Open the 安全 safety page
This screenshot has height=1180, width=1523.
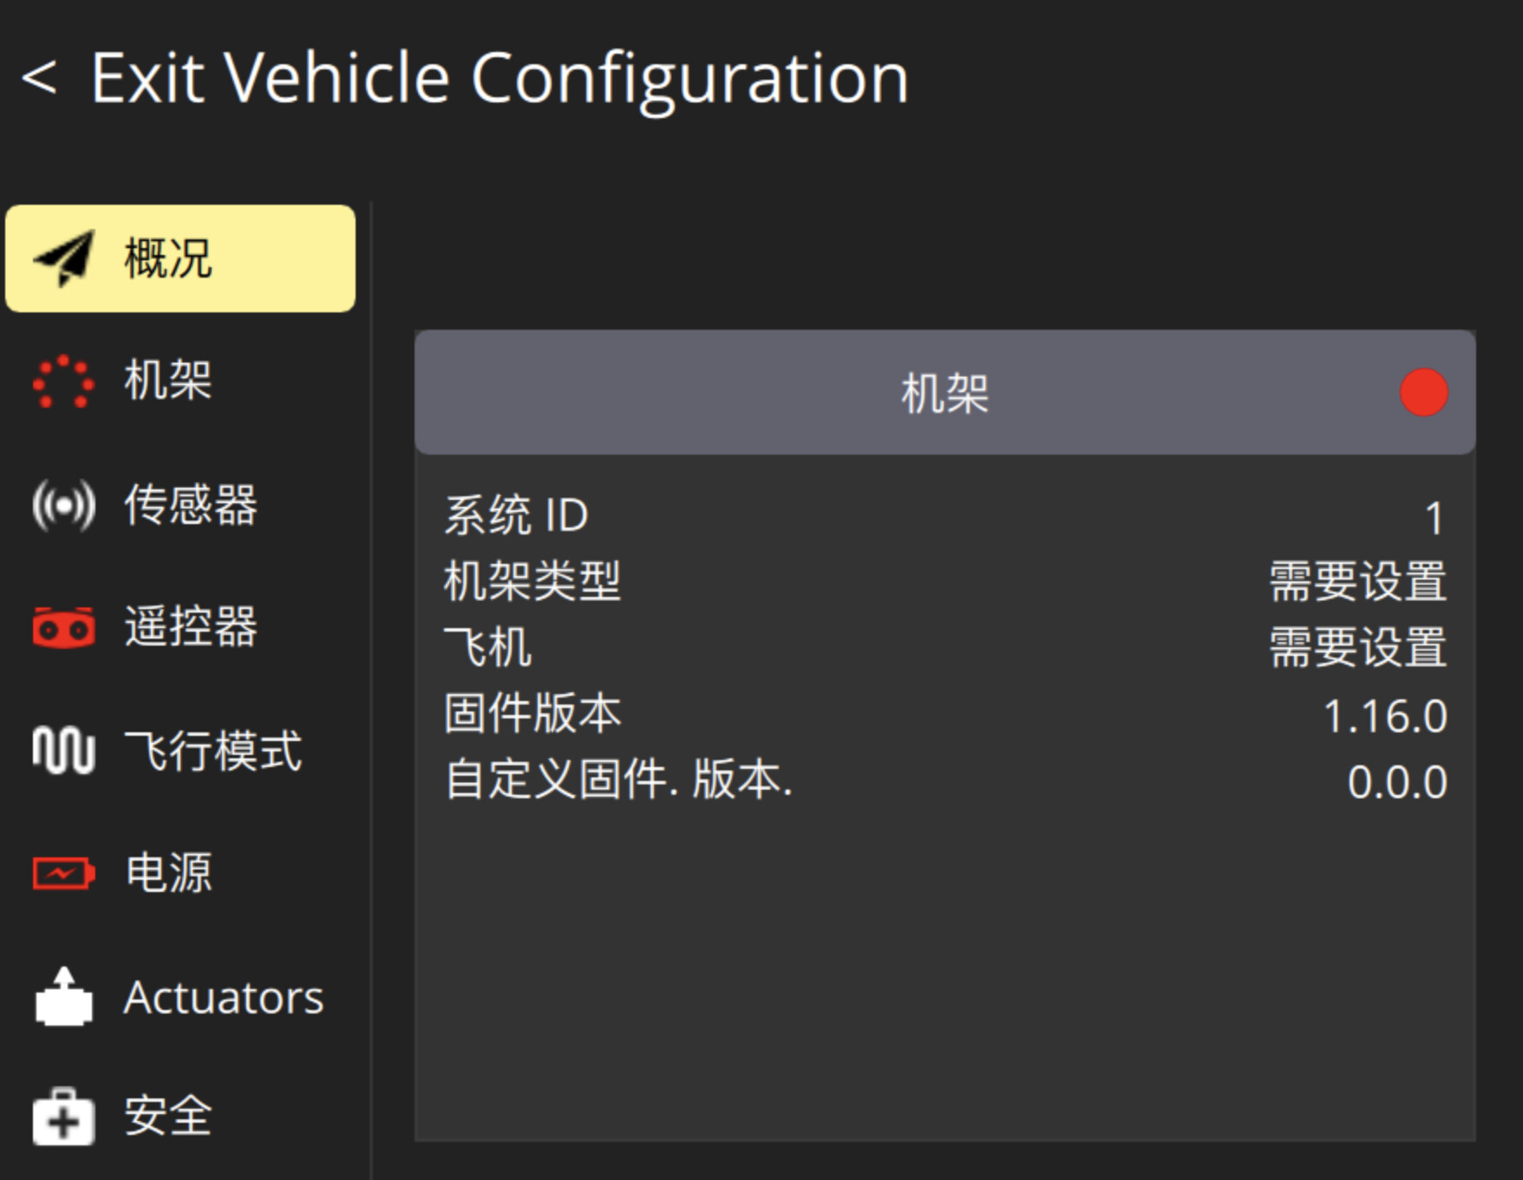[x=168, y=1116]
